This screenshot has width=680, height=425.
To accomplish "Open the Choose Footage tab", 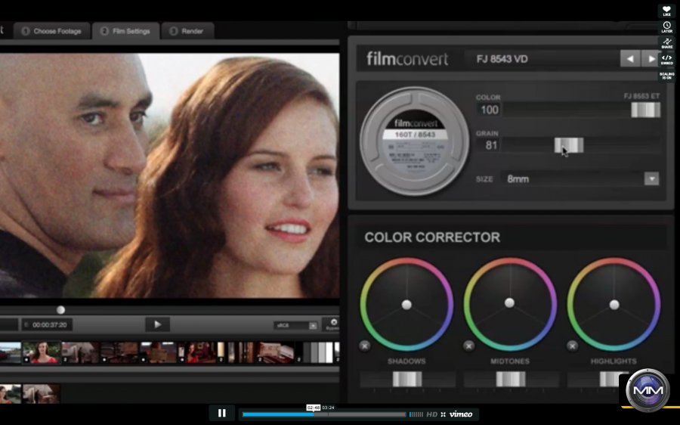I will coord(51,31).
